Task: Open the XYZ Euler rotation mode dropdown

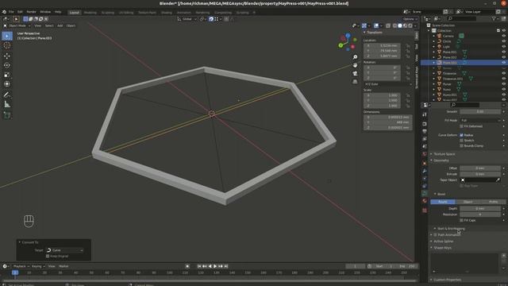Action: click(x=387, y=84)
